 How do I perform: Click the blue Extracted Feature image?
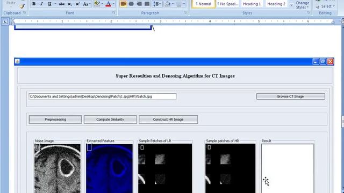109,168
